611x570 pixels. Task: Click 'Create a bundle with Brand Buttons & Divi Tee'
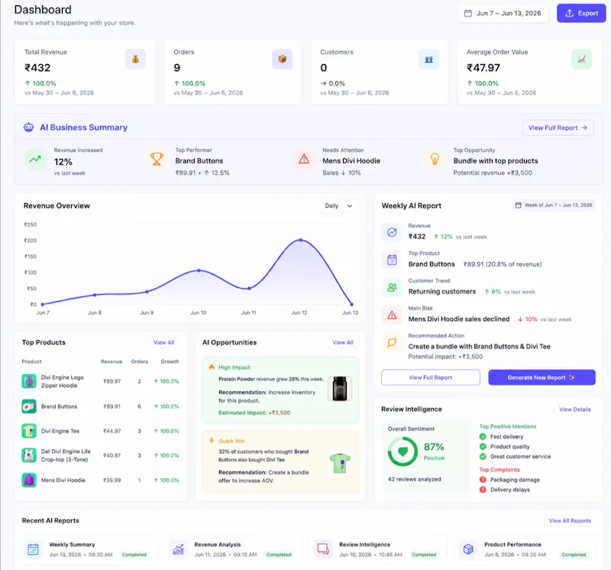tap(479, 346)
